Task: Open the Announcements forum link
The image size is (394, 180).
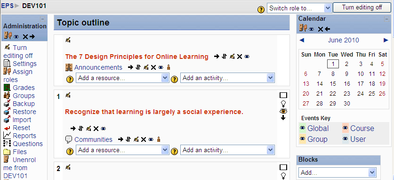Action: (x=98, y=67)
